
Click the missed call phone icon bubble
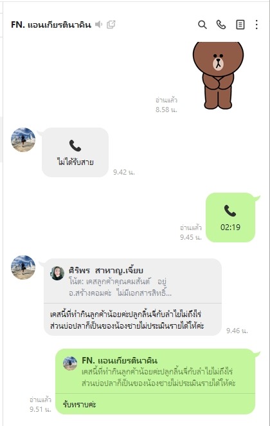[75, 152]
